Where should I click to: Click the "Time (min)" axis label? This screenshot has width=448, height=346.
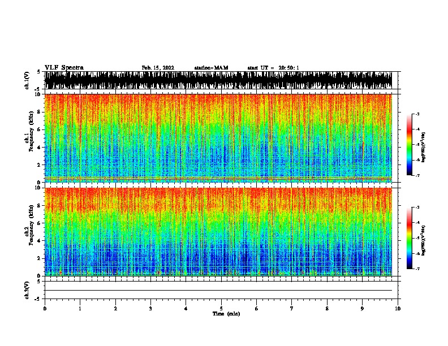point(226,314)
